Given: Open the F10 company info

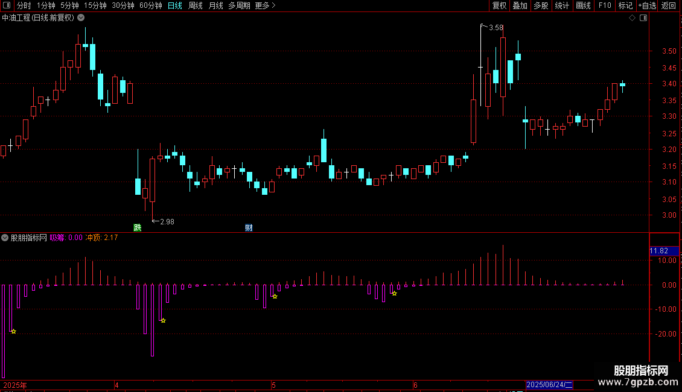Looking at the screenshot, I should tap(605, 5).
